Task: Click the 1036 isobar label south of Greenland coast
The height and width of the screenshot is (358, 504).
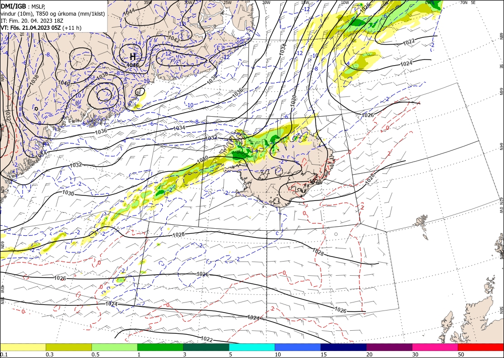Action: (x=101, y=131)
